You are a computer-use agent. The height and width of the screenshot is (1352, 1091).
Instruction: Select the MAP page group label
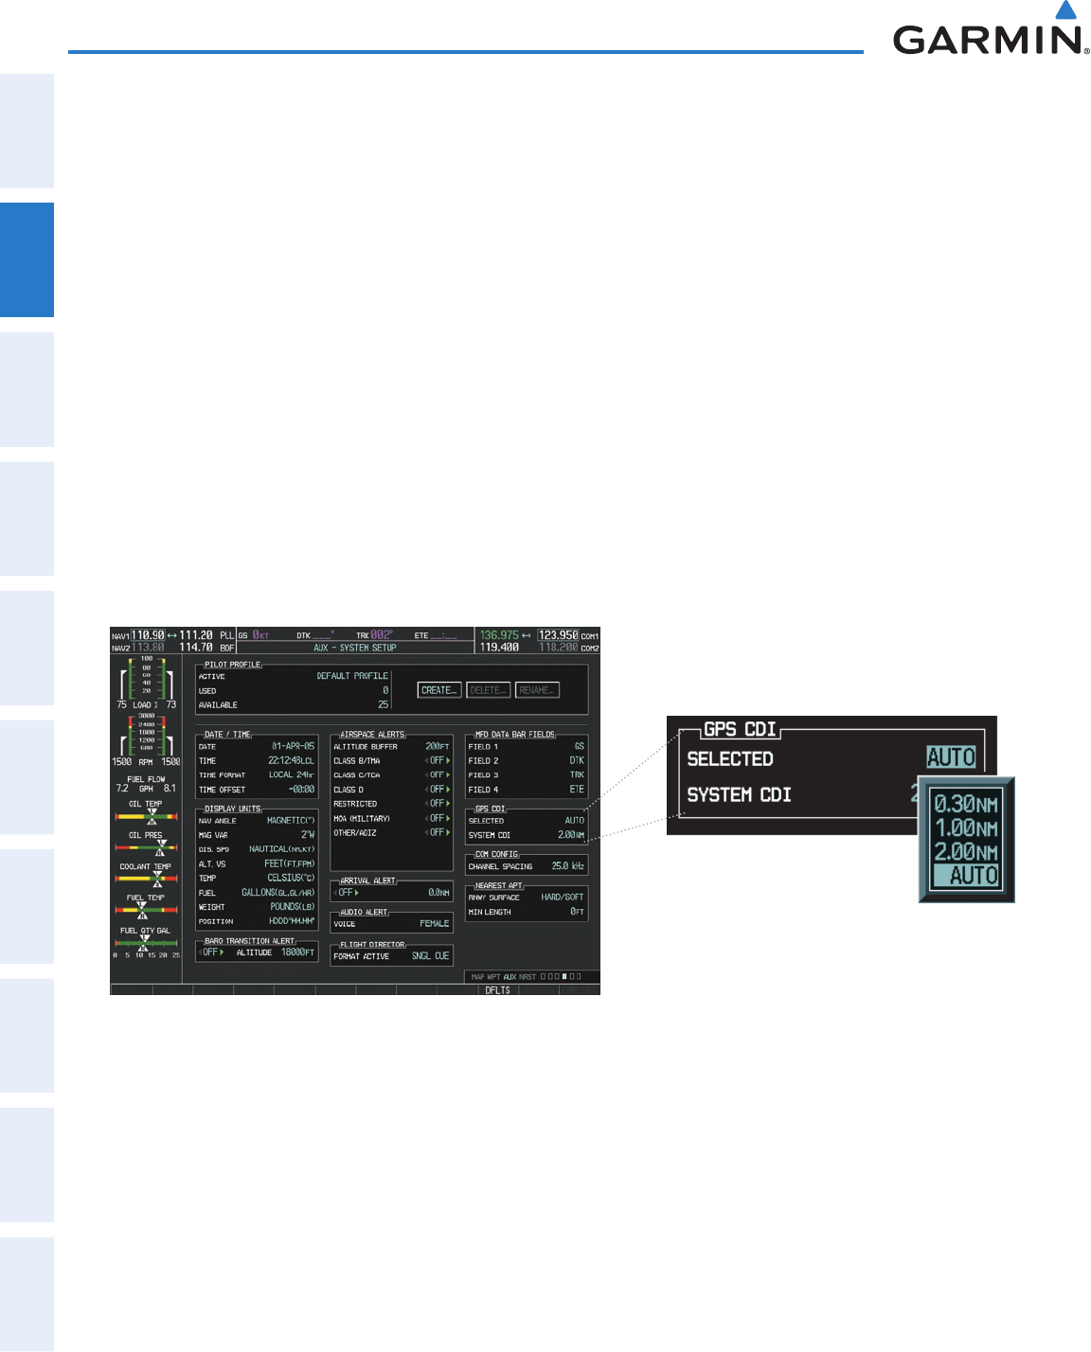[x=477, y=976]
